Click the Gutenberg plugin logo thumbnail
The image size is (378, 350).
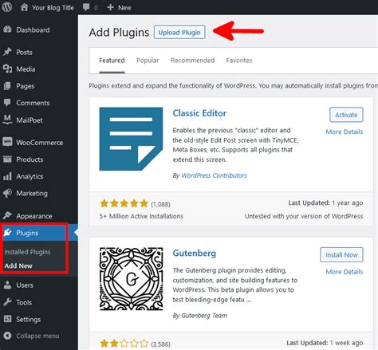[131, 279]
